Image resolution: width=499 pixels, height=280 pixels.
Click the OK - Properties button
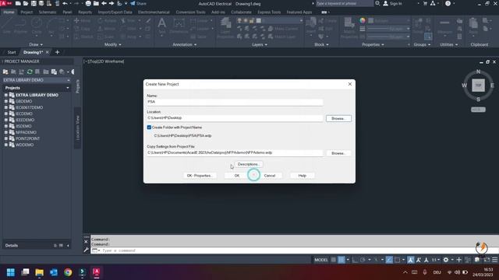point(200,176)
